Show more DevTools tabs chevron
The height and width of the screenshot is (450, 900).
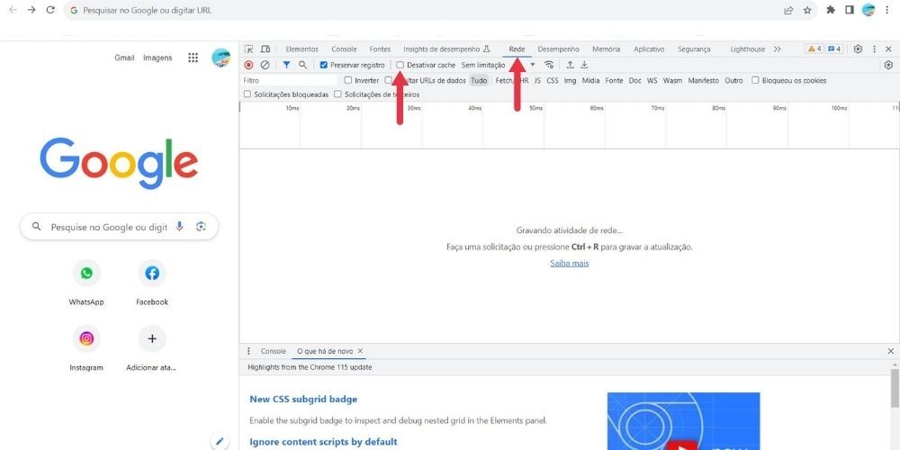tap(778, 49)
